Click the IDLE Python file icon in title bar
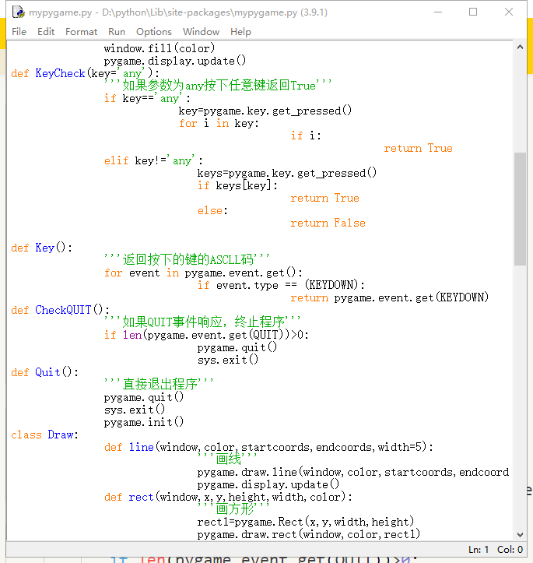The image size is (533, 563). 19,12
